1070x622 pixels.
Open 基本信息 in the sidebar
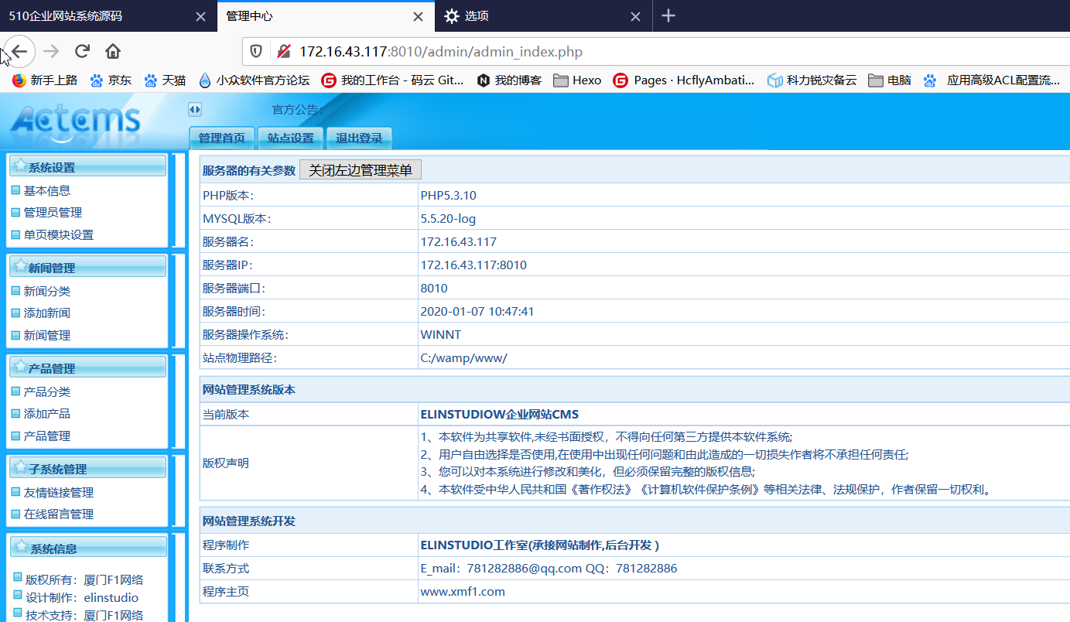[47, 190]
